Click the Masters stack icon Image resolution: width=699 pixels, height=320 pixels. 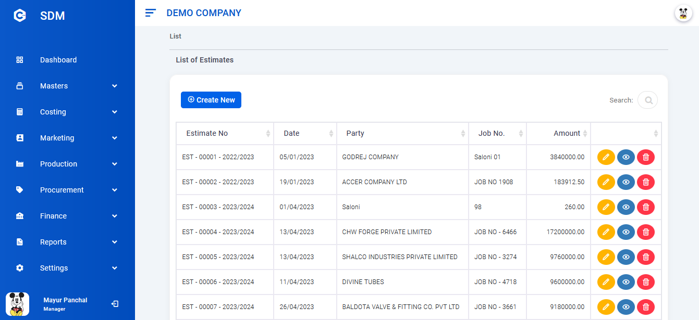20,86
